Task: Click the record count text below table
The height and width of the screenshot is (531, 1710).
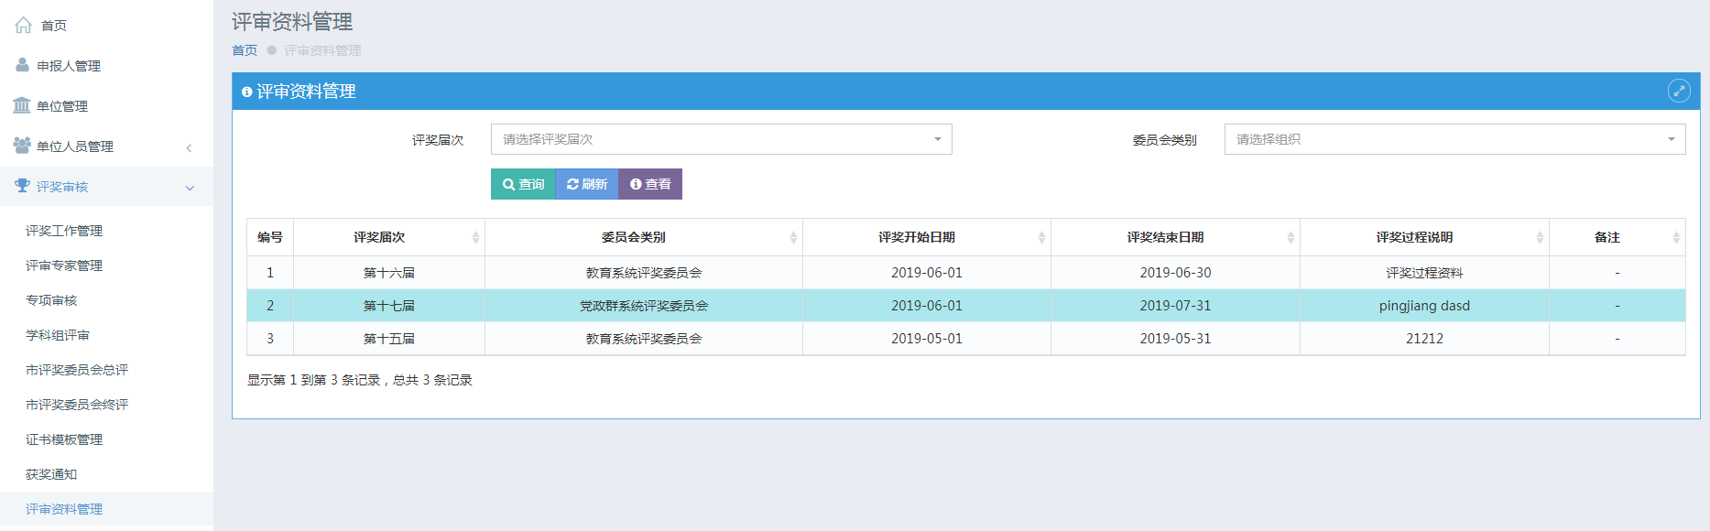Action: (x=360, y=380)
